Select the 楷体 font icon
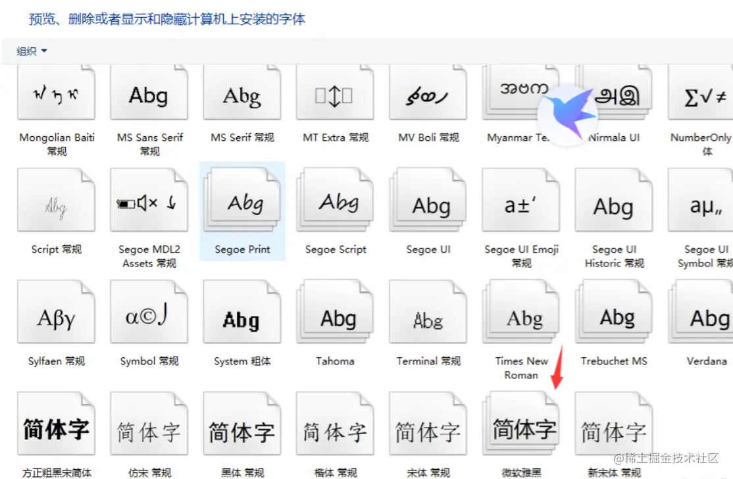Image resolution: width=733 pixels, height=479 pixels. point(335,423)
